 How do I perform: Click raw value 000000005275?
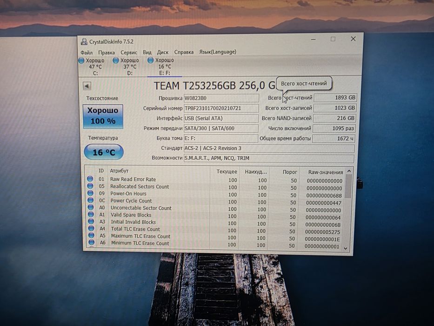(x=322, y=232)
